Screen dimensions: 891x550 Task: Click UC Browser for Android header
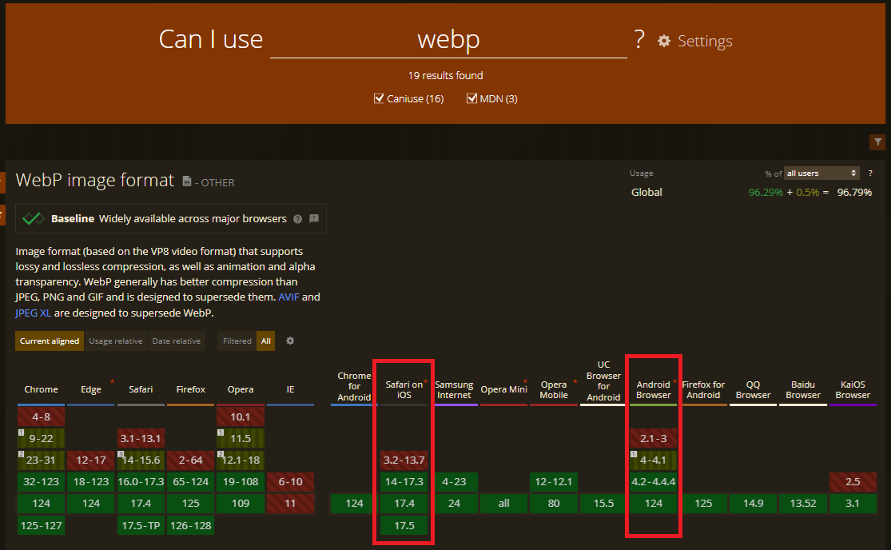tap(603, 381)
